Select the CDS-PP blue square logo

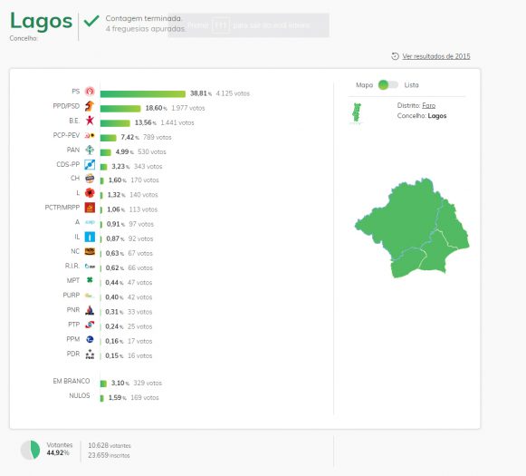(90, 165)
